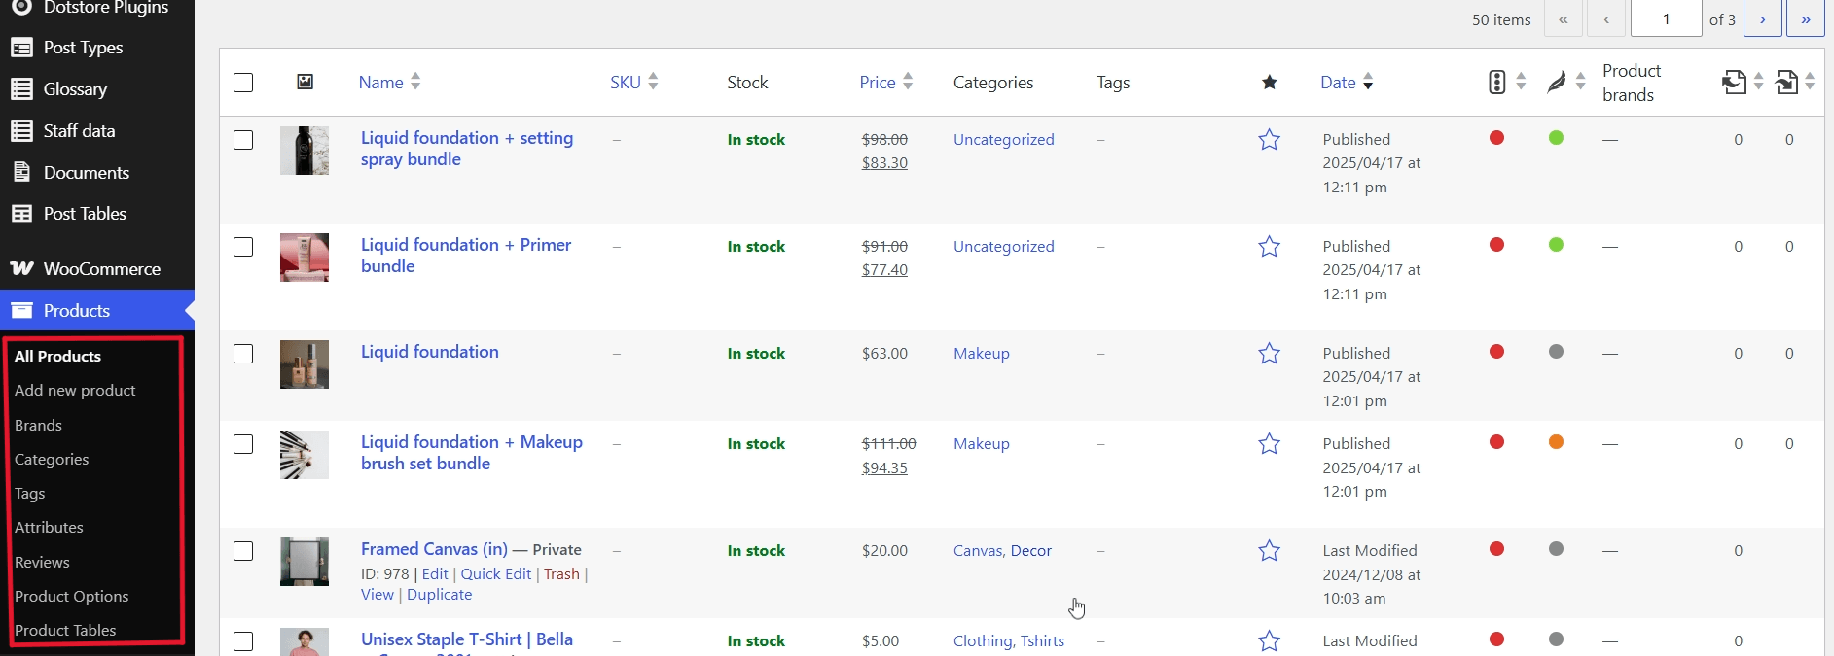Open Product Options submenu item

pos(71,597)
